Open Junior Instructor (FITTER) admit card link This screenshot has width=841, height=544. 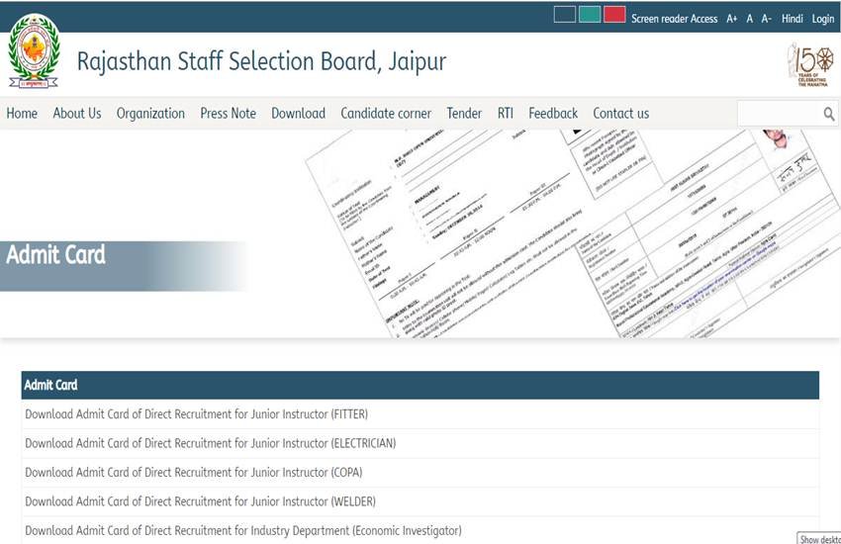pyautogui.click(x=196, y=414)
